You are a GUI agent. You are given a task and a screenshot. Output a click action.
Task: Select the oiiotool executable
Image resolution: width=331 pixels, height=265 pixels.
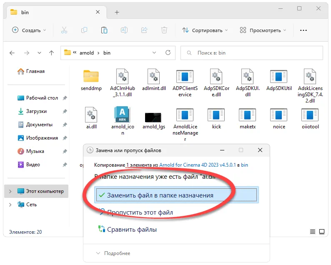tap(310, 119)
